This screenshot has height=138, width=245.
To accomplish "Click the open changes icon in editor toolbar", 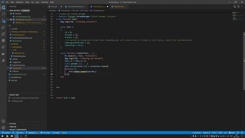I will (x=235, y=7).
